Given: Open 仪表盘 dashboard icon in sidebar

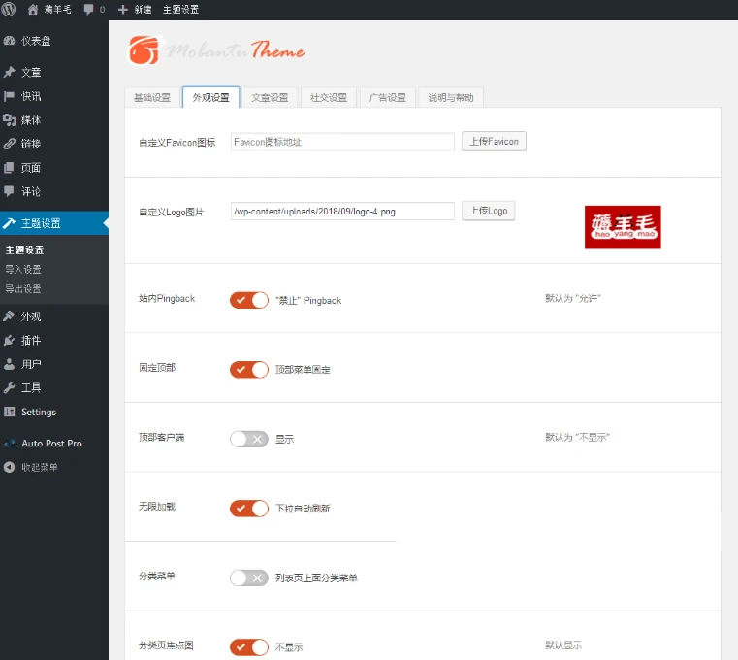Looking at the screenshot, I should 10,41.
